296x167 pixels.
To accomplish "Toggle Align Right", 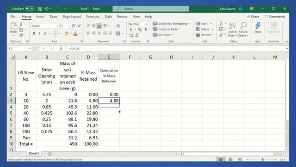I will [x=99, y=33].
